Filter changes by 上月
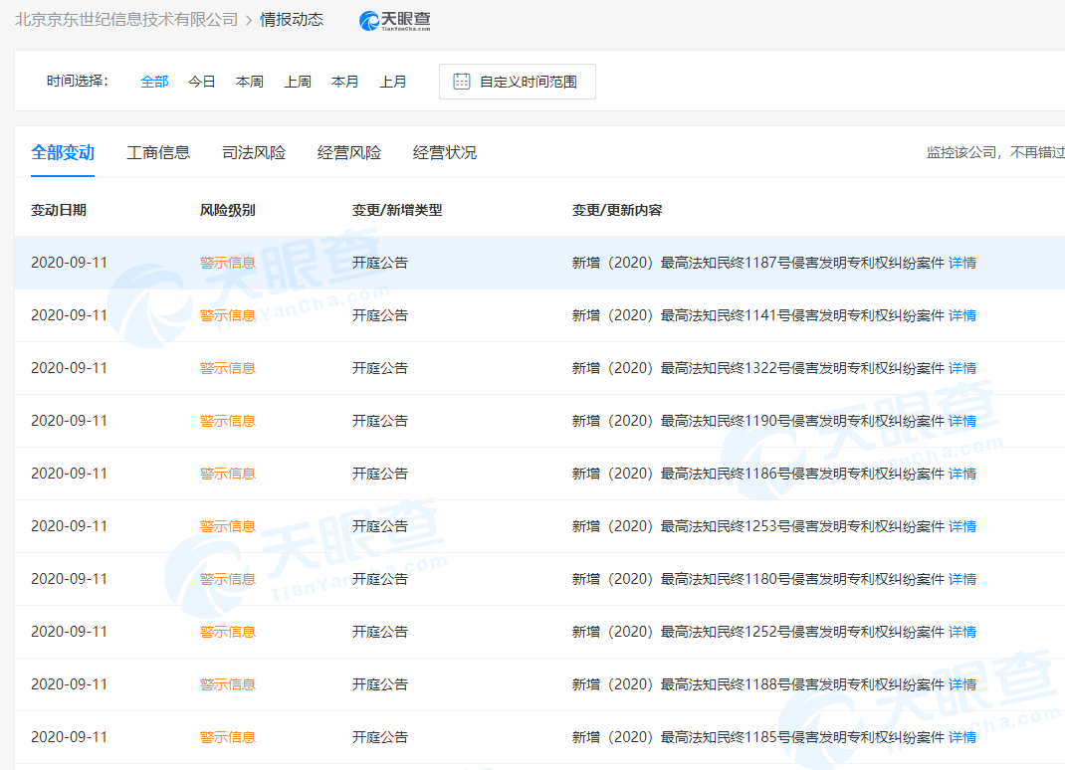 [x=392, y=82]
